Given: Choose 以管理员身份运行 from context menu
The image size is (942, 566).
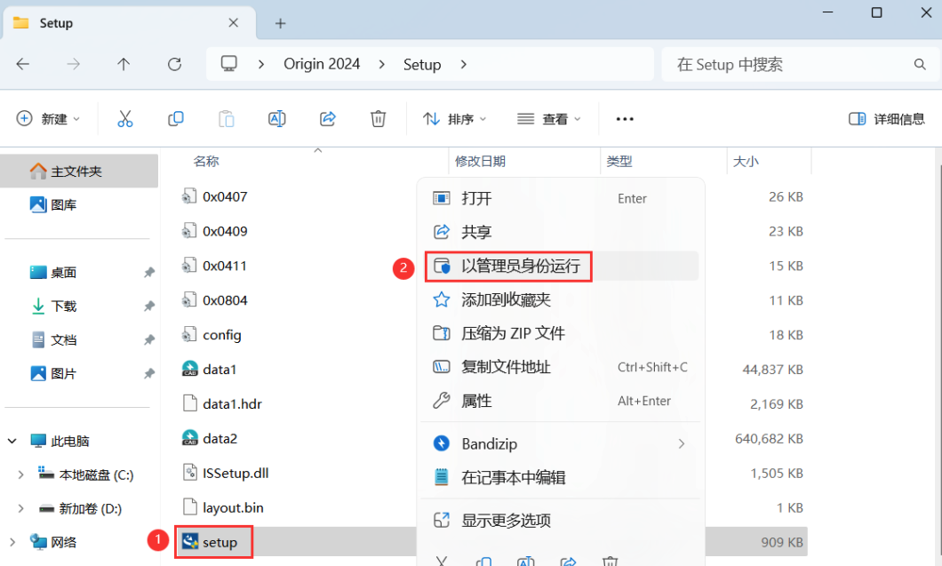Looking at the screenshot, I should (561, 266).
